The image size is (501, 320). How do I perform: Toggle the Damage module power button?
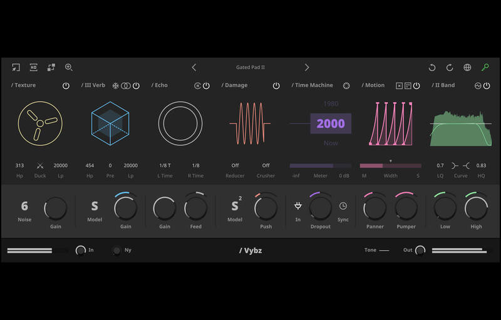tap(276, 86)
